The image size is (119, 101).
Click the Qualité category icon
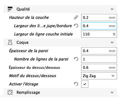pos(10,9)
